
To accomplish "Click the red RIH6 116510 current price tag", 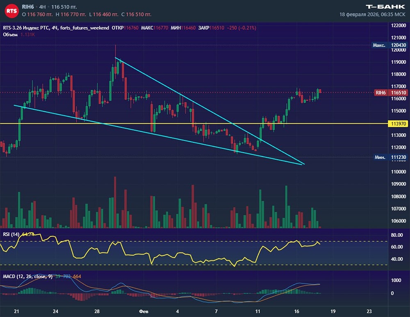I will click(391, 93).
